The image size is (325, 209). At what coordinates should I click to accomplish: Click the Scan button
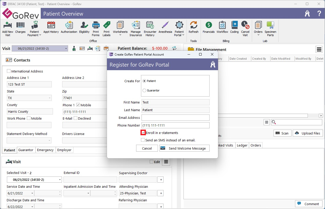tap(283, 133)
